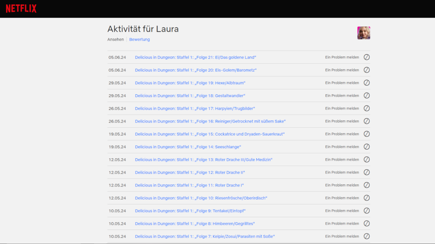Image resolution: width=435 pixels, height=244 pixels.
Task: Click the Netflix logo
Action: [21, 9]
